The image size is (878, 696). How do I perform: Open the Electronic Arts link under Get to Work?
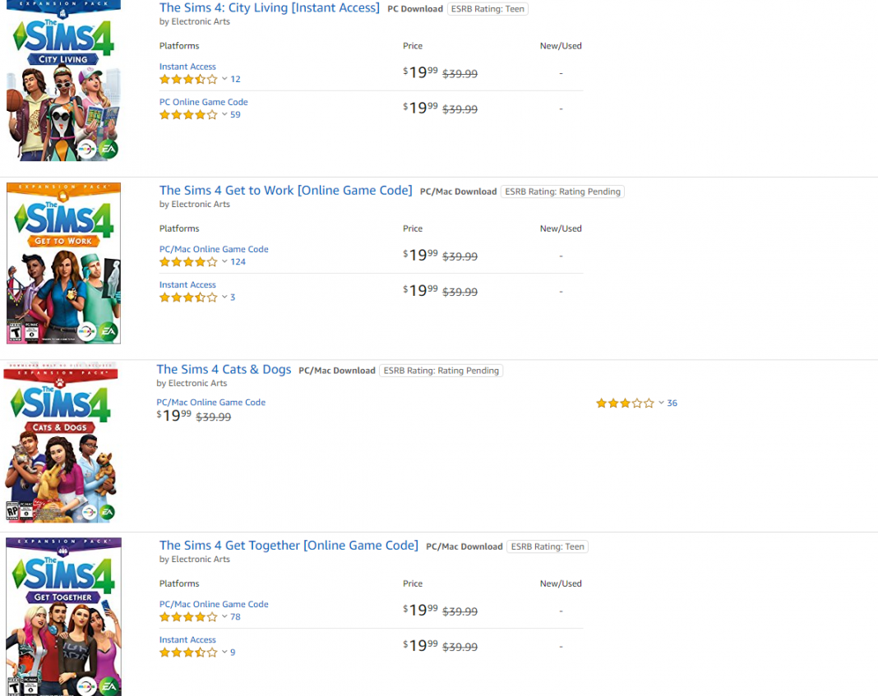[190, 204]
